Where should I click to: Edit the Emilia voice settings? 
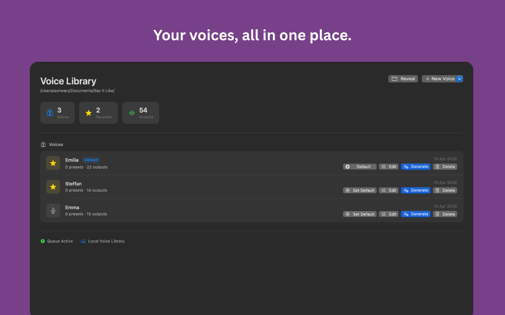click(x=389, y=167)
